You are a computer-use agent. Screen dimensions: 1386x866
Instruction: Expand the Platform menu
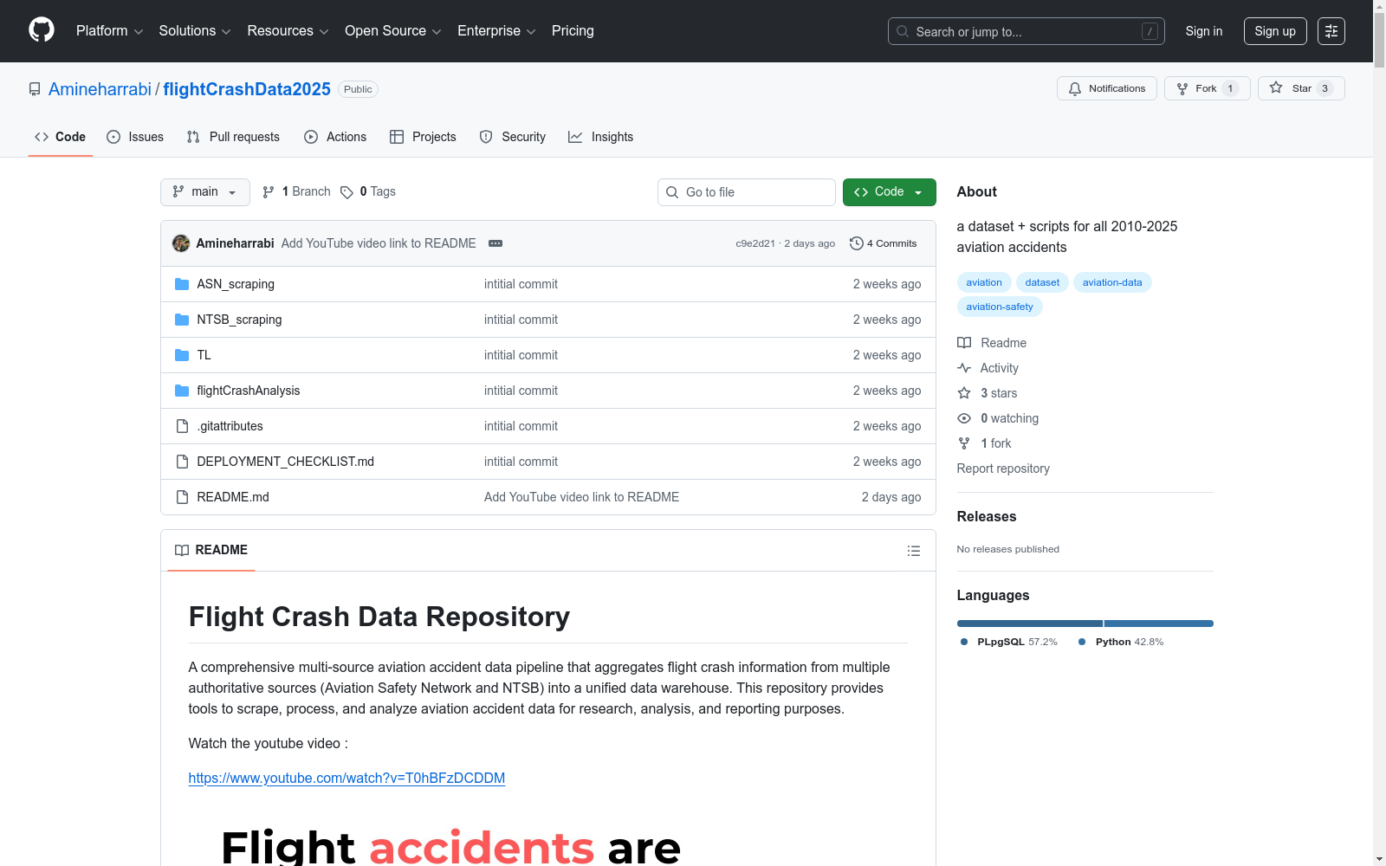click(109, 31)
